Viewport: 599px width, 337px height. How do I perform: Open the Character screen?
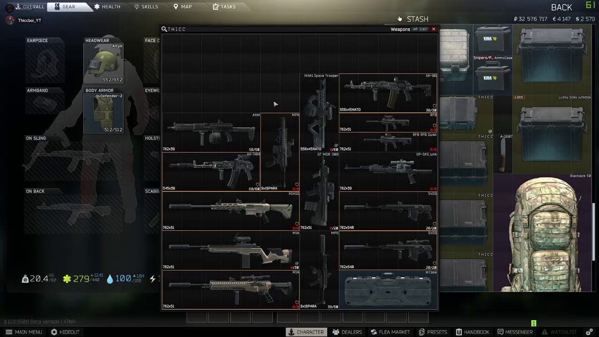[307, 332]
